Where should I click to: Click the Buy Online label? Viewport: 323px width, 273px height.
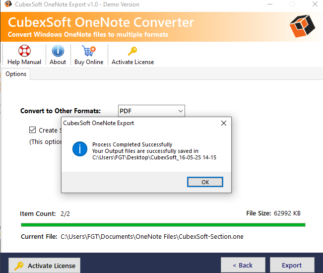click(89, 62)
